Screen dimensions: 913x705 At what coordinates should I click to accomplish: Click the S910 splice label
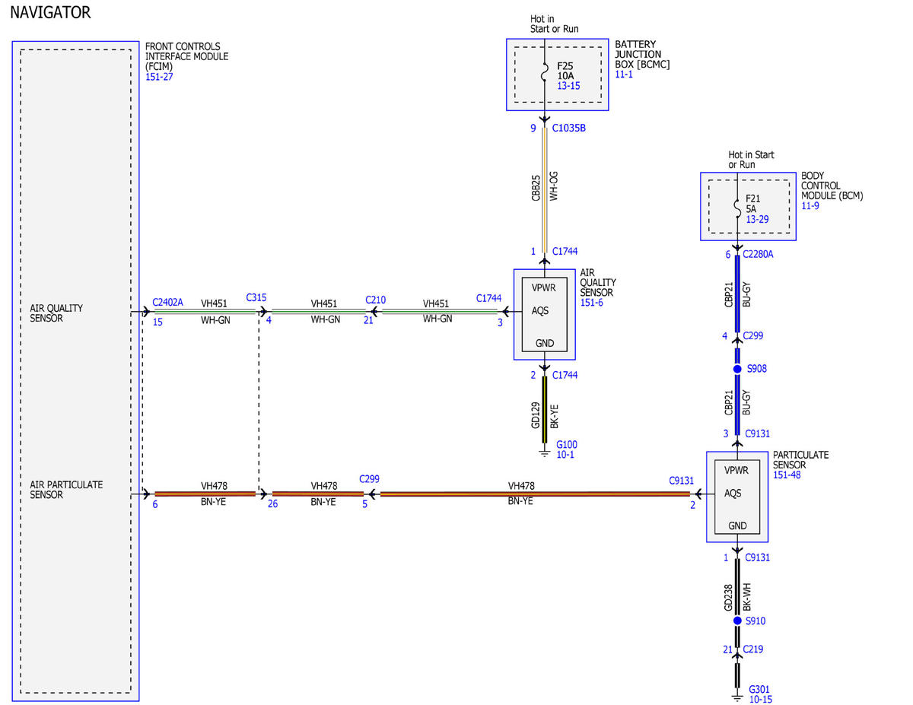(x=756, y=621)
